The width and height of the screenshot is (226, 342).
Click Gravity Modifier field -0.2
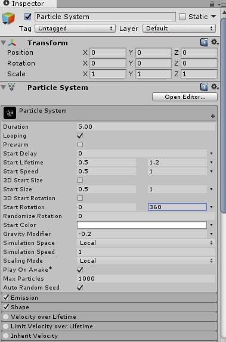click(142, 234)
